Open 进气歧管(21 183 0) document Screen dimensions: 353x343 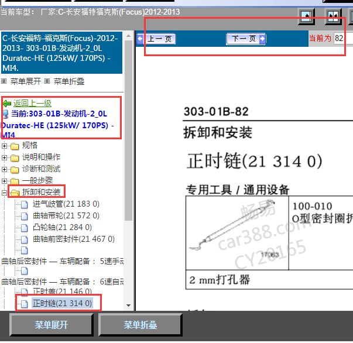(66, 204)
